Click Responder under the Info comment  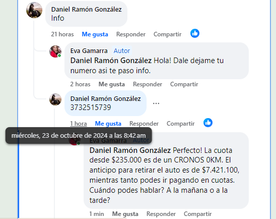coord(131,34)
